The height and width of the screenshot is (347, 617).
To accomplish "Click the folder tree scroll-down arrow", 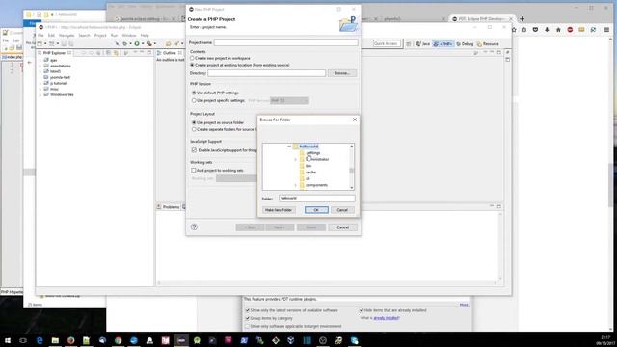I will [x=351, y=188].
